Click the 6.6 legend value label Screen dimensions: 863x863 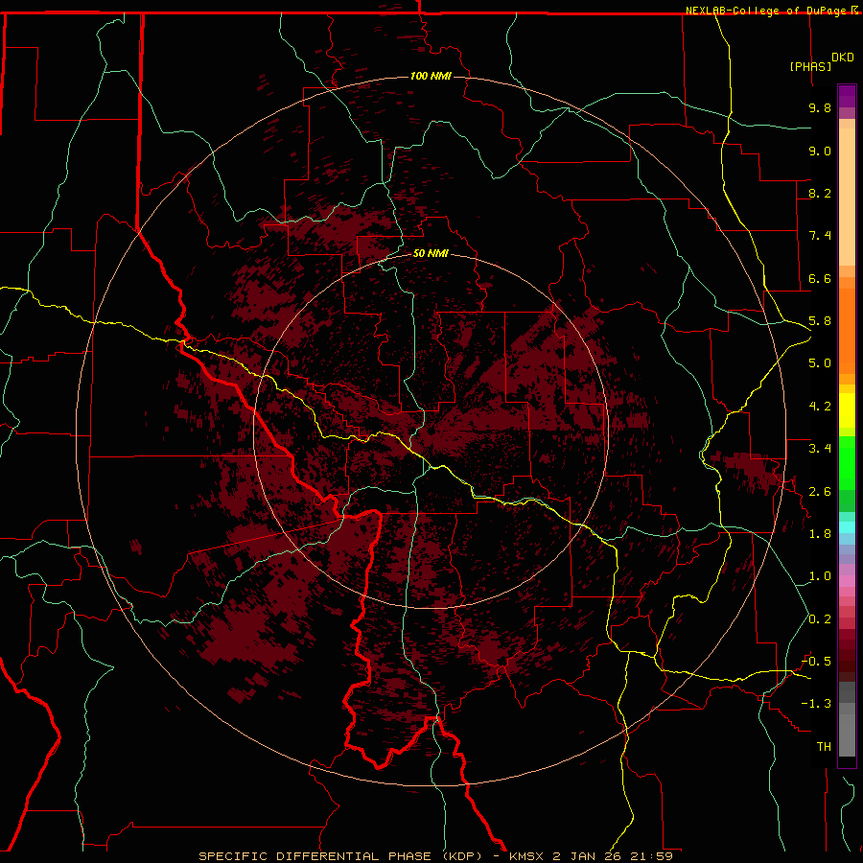click(820, 278)
